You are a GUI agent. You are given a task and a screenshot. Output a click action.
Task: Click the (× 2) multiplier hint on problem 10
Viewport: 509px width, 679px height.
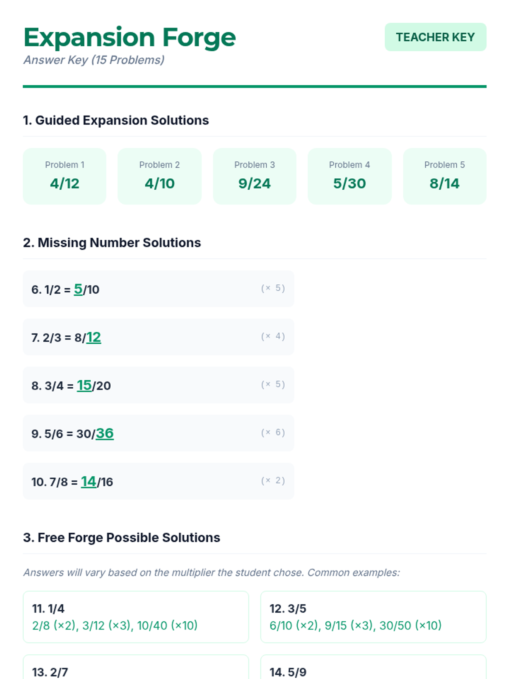pos(273,480)
